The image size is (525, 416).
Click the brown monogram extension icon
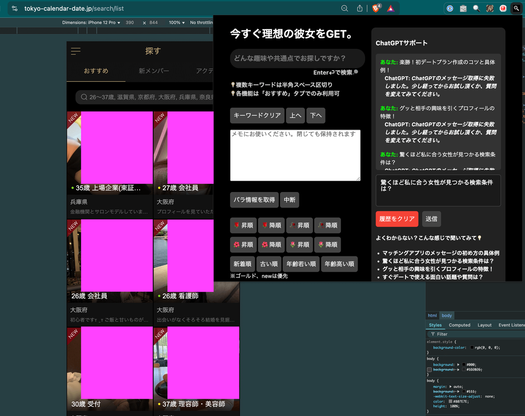pos(490,8)
